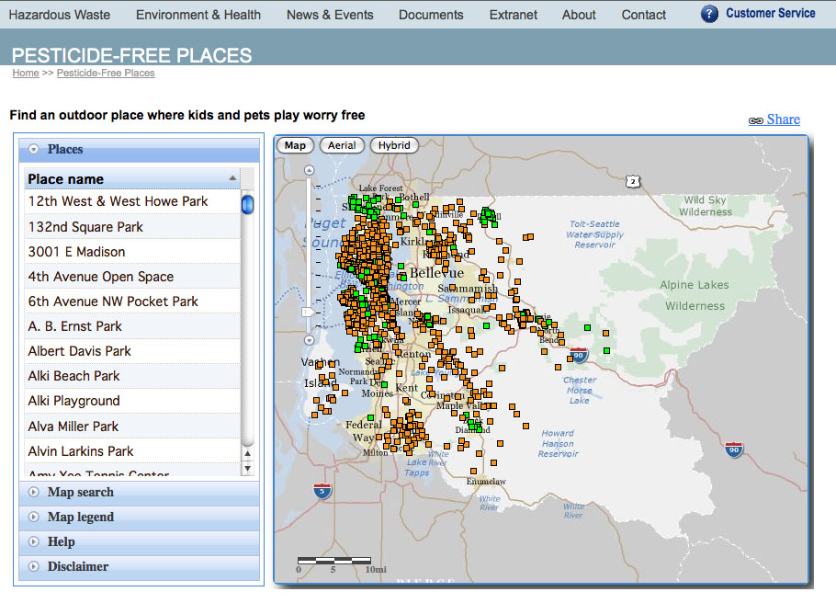Click the map zoom slider handle
The width and height of the screenshot is (836, 603).
[310, 313]
